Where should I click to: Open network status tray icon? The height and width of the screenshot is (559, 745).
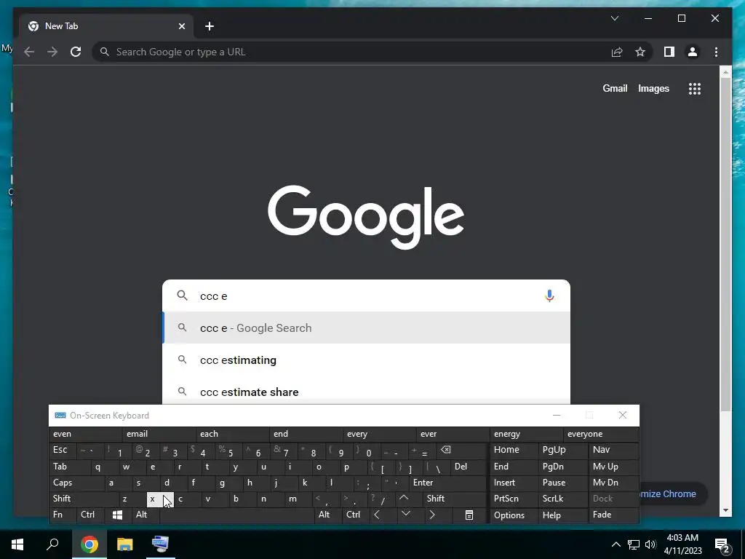[634, 544]
